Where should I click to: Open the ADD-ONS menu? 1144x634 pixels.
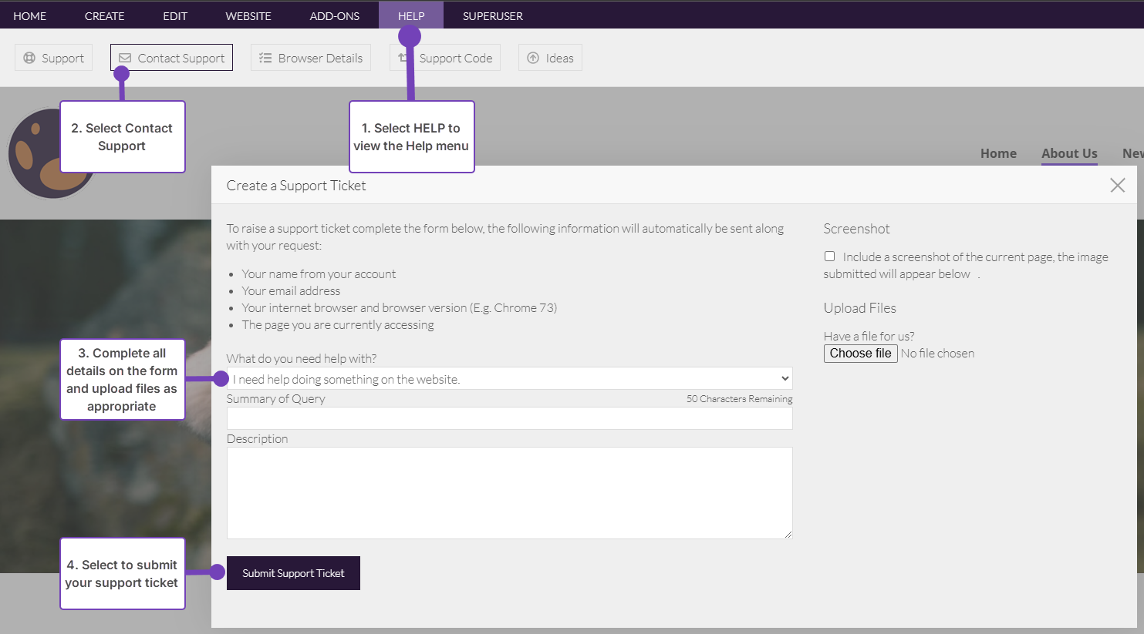[x=334, y=15]
